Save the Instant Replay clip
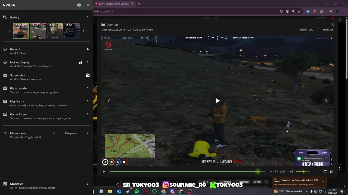The width and height of the screenshot is (348, 195). (x=80, y=62)
